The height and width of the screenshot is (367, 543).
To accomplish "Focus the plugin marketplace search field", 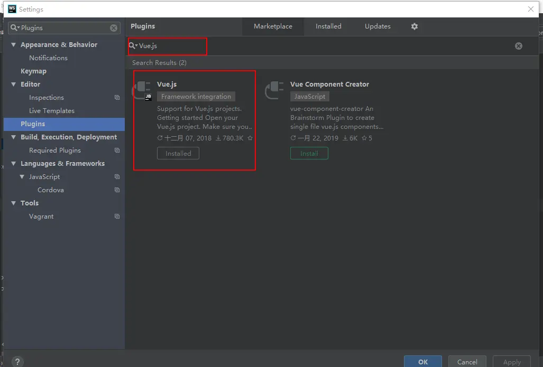I will pos(326,46).
